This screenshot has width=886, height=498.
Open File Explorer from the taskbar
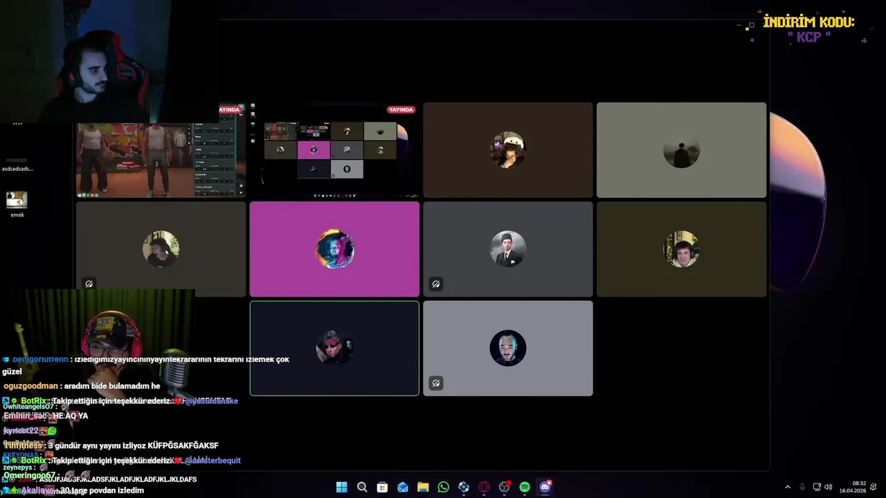[x=423, y=487]
